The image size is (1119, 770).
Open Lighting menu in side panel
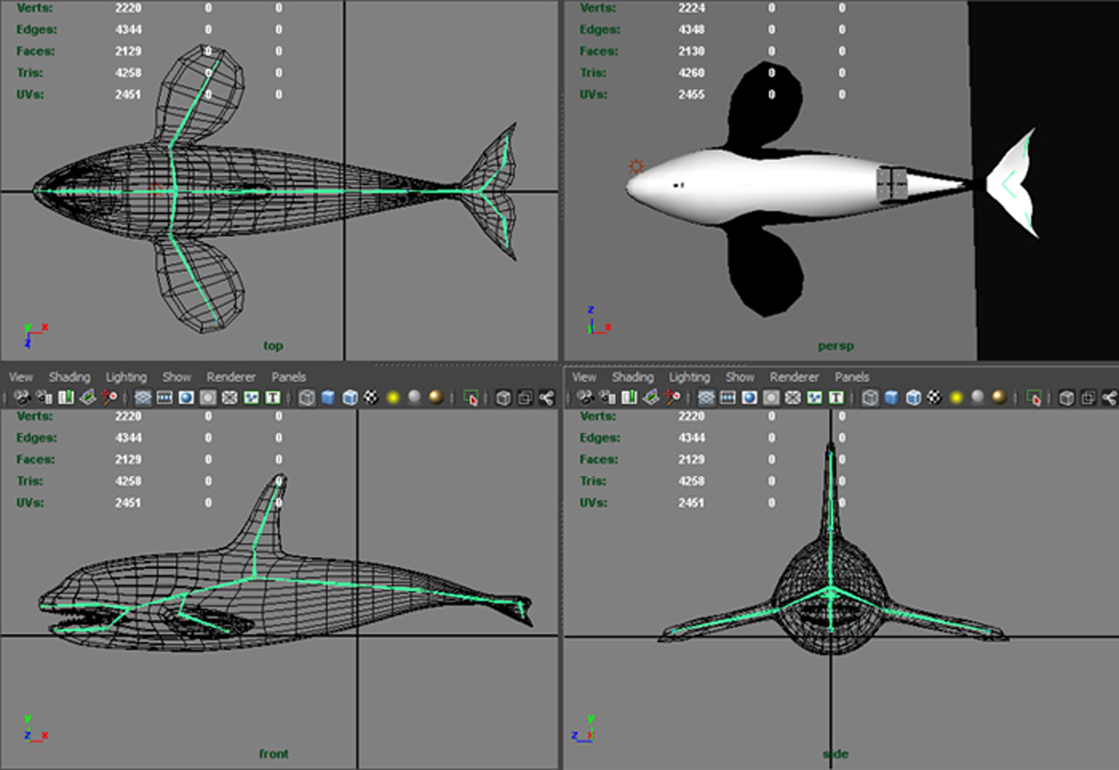tap(689, 377)
